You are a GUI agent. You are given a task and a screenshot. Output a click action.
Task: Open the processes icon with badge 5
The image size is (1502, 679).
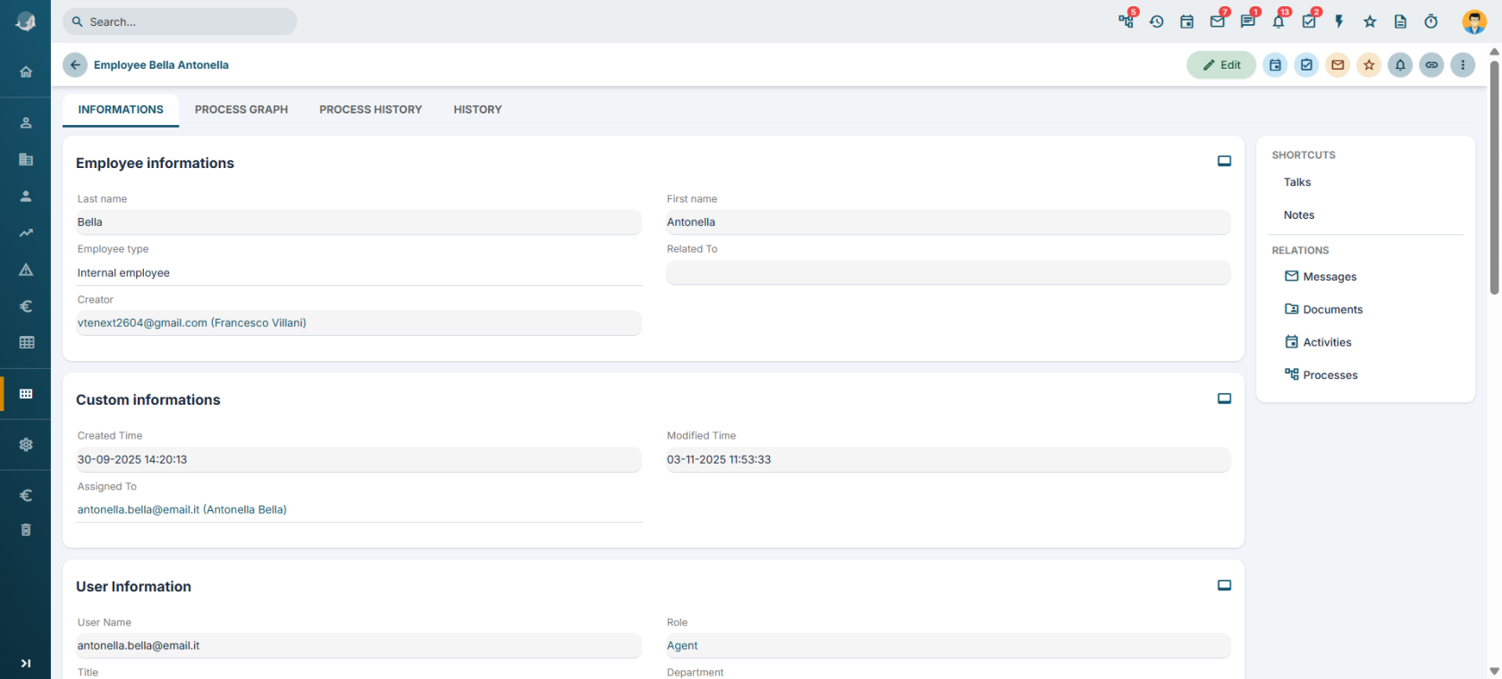pyautogui.click(x=1126, y=21)
